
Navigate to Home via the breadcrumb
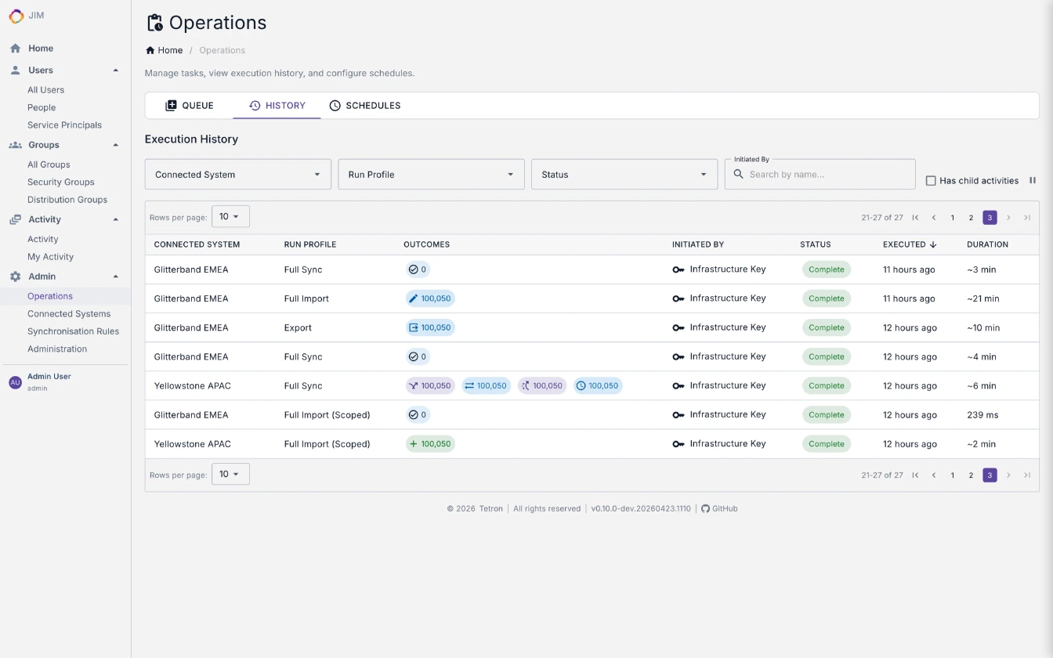click(x=164, y=49)
